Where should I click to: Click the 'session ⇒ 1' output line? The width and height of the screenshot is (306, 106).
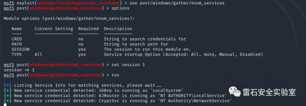pyautogui.click(x=19, y=70)
